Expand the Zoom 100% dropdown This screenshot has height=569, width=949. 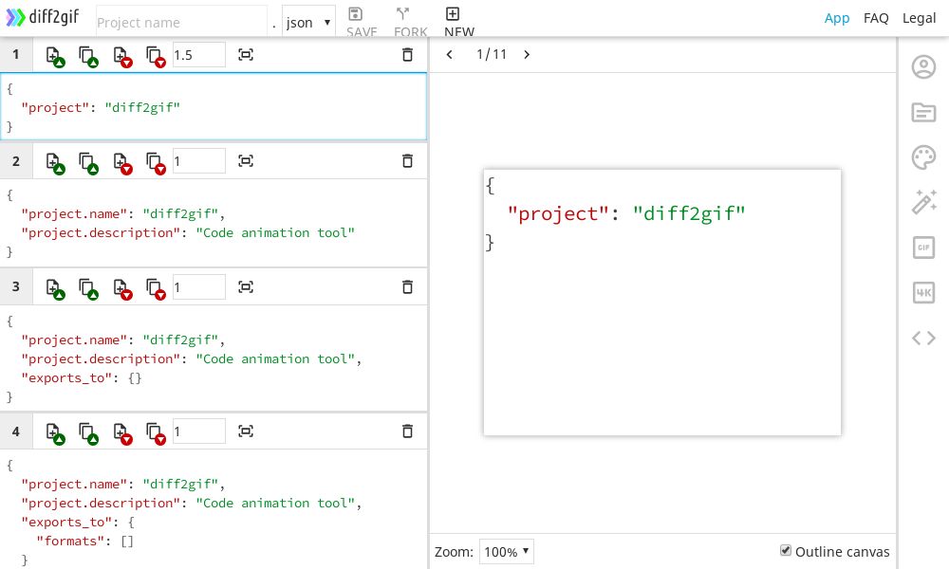[507, 552]
